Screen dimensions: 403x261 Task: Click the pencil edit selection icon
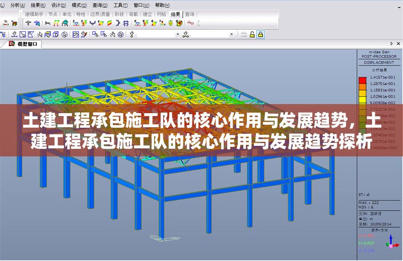(x=84, y=34)
